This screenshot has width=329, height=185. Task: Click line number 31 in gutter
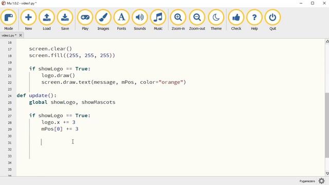[10, 143]
